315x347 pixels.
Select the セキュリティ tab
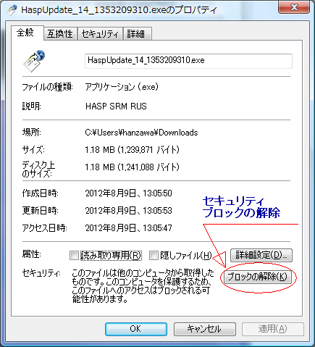100,33
